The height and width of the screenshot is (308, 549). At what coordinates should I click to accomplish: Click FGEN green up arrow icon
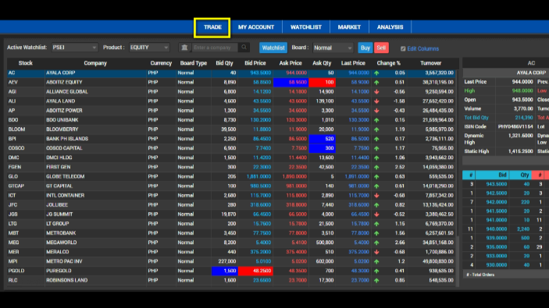coord(376,168)
